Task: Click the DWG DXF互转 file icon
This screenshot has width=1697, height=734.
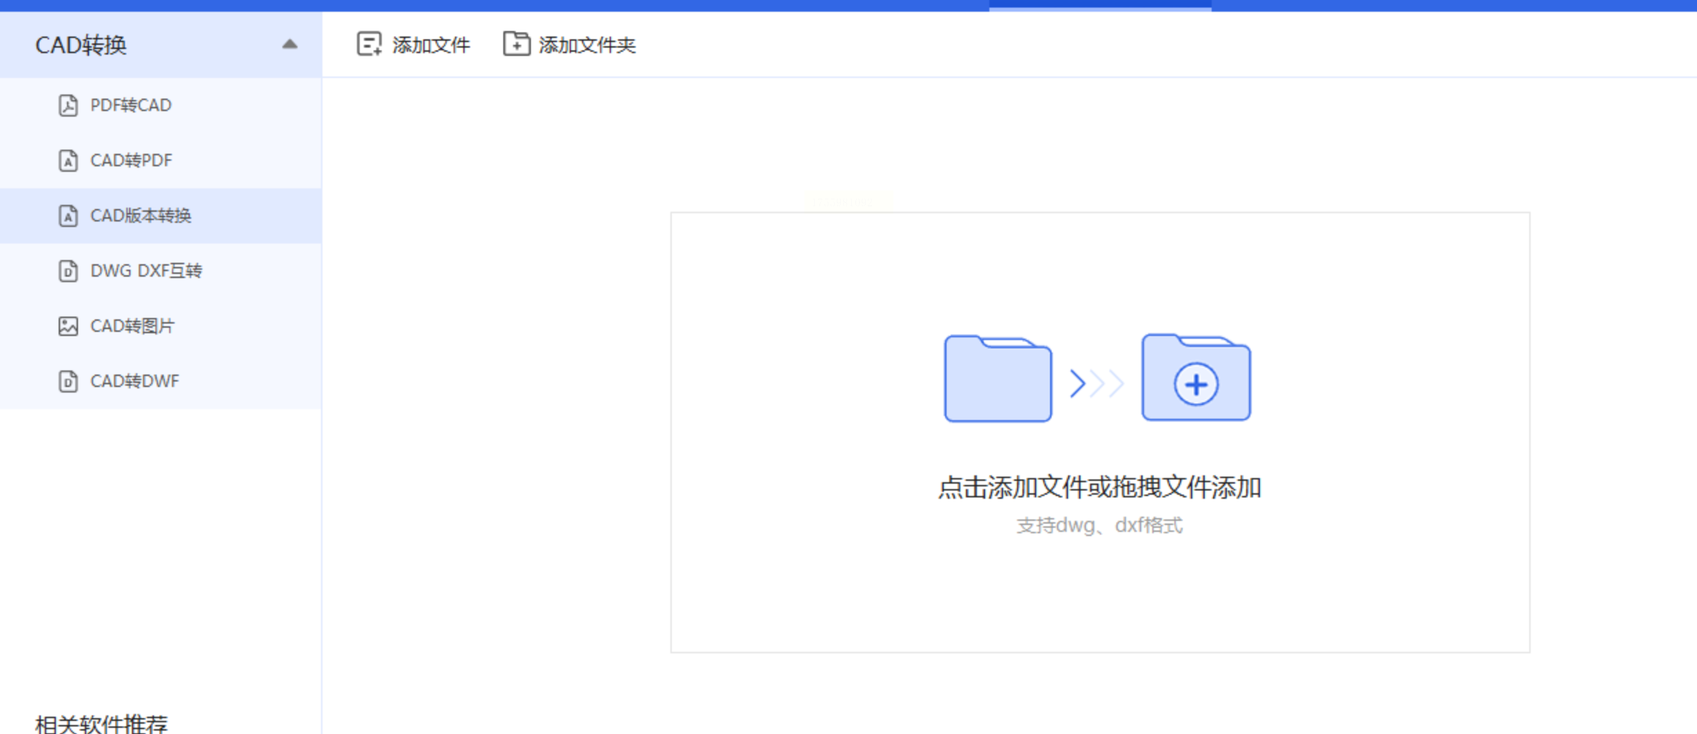Action: [68, 271]
